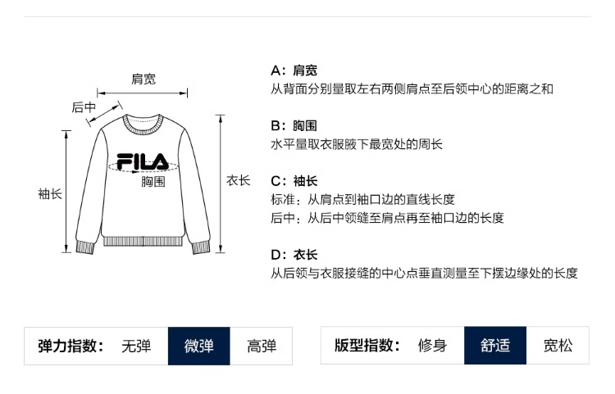Click the B: 胸围 heading

tap(294, 126)
